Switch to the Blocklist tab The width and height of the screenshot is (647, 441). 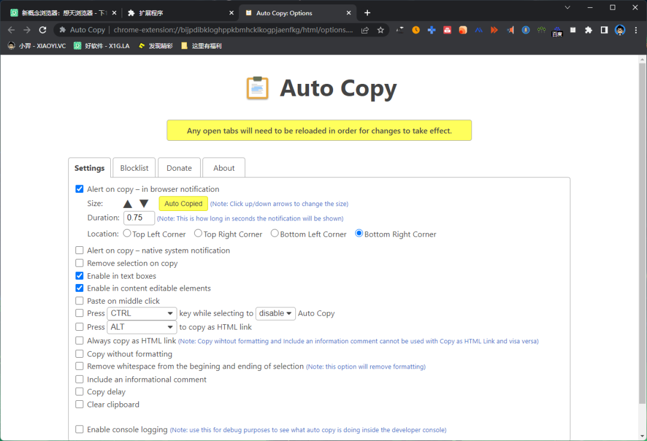[x=134, y=168]
